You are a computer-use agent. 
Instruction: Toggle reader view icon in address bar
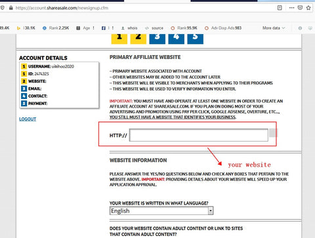point(280,8)
